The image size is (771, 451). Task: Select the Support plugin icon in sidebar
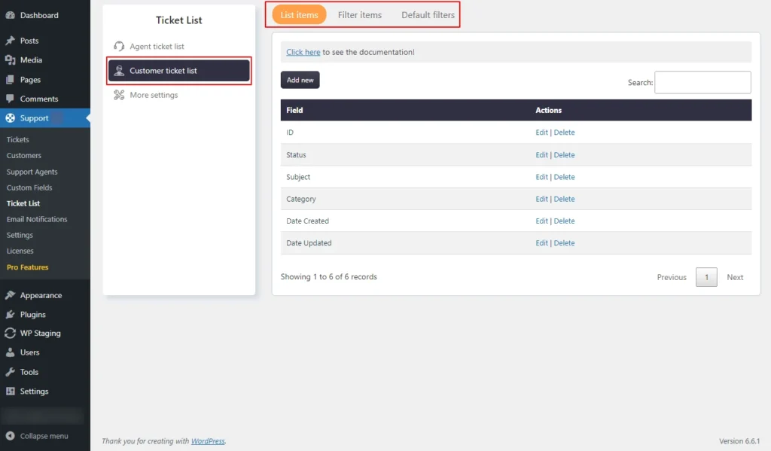coord(11,117)
